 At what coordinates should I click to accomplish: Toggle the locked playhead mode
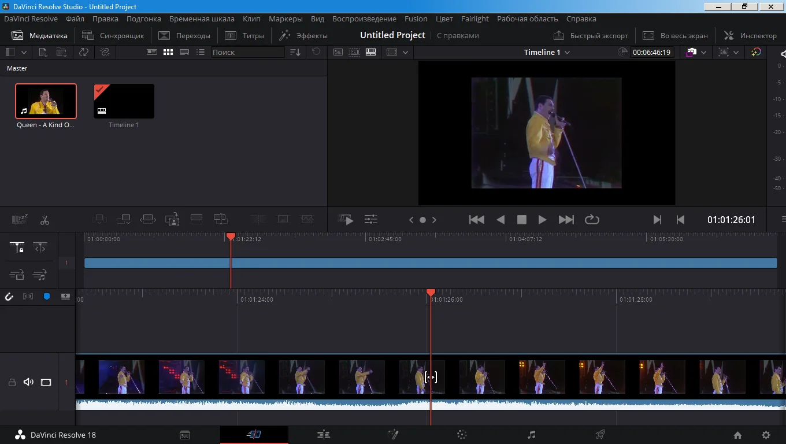tap(17, 248)
